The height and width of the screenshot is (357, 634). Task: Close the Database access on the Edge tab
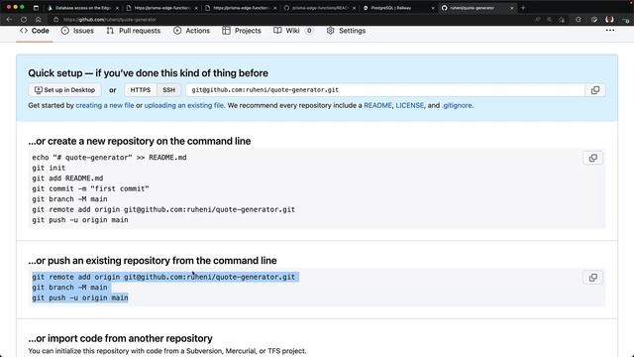click(x=117, y=8)
